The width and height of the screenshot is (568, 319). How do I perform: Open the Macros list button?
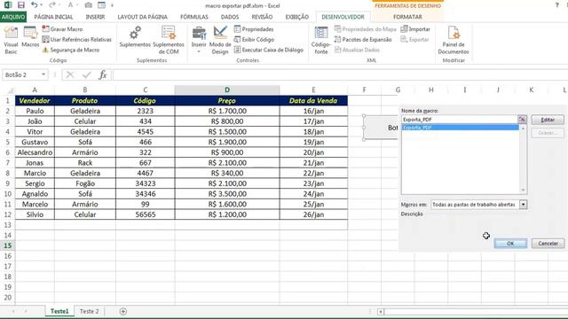(30, 37)
